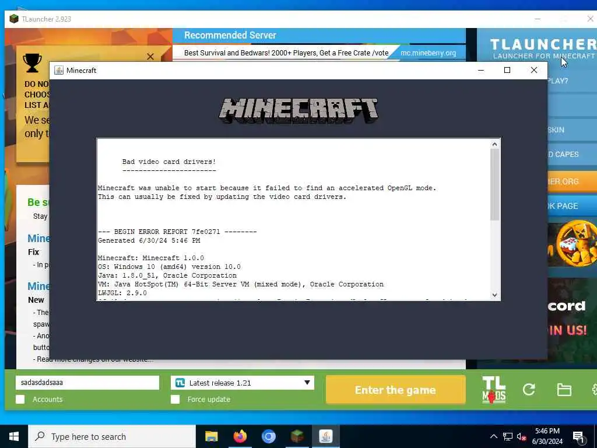Viewport: 597px width, 448px height.
Task: Click the OS: Windows 10 (amd64) line
Action: pyautogui.click(x=169, y=267)
